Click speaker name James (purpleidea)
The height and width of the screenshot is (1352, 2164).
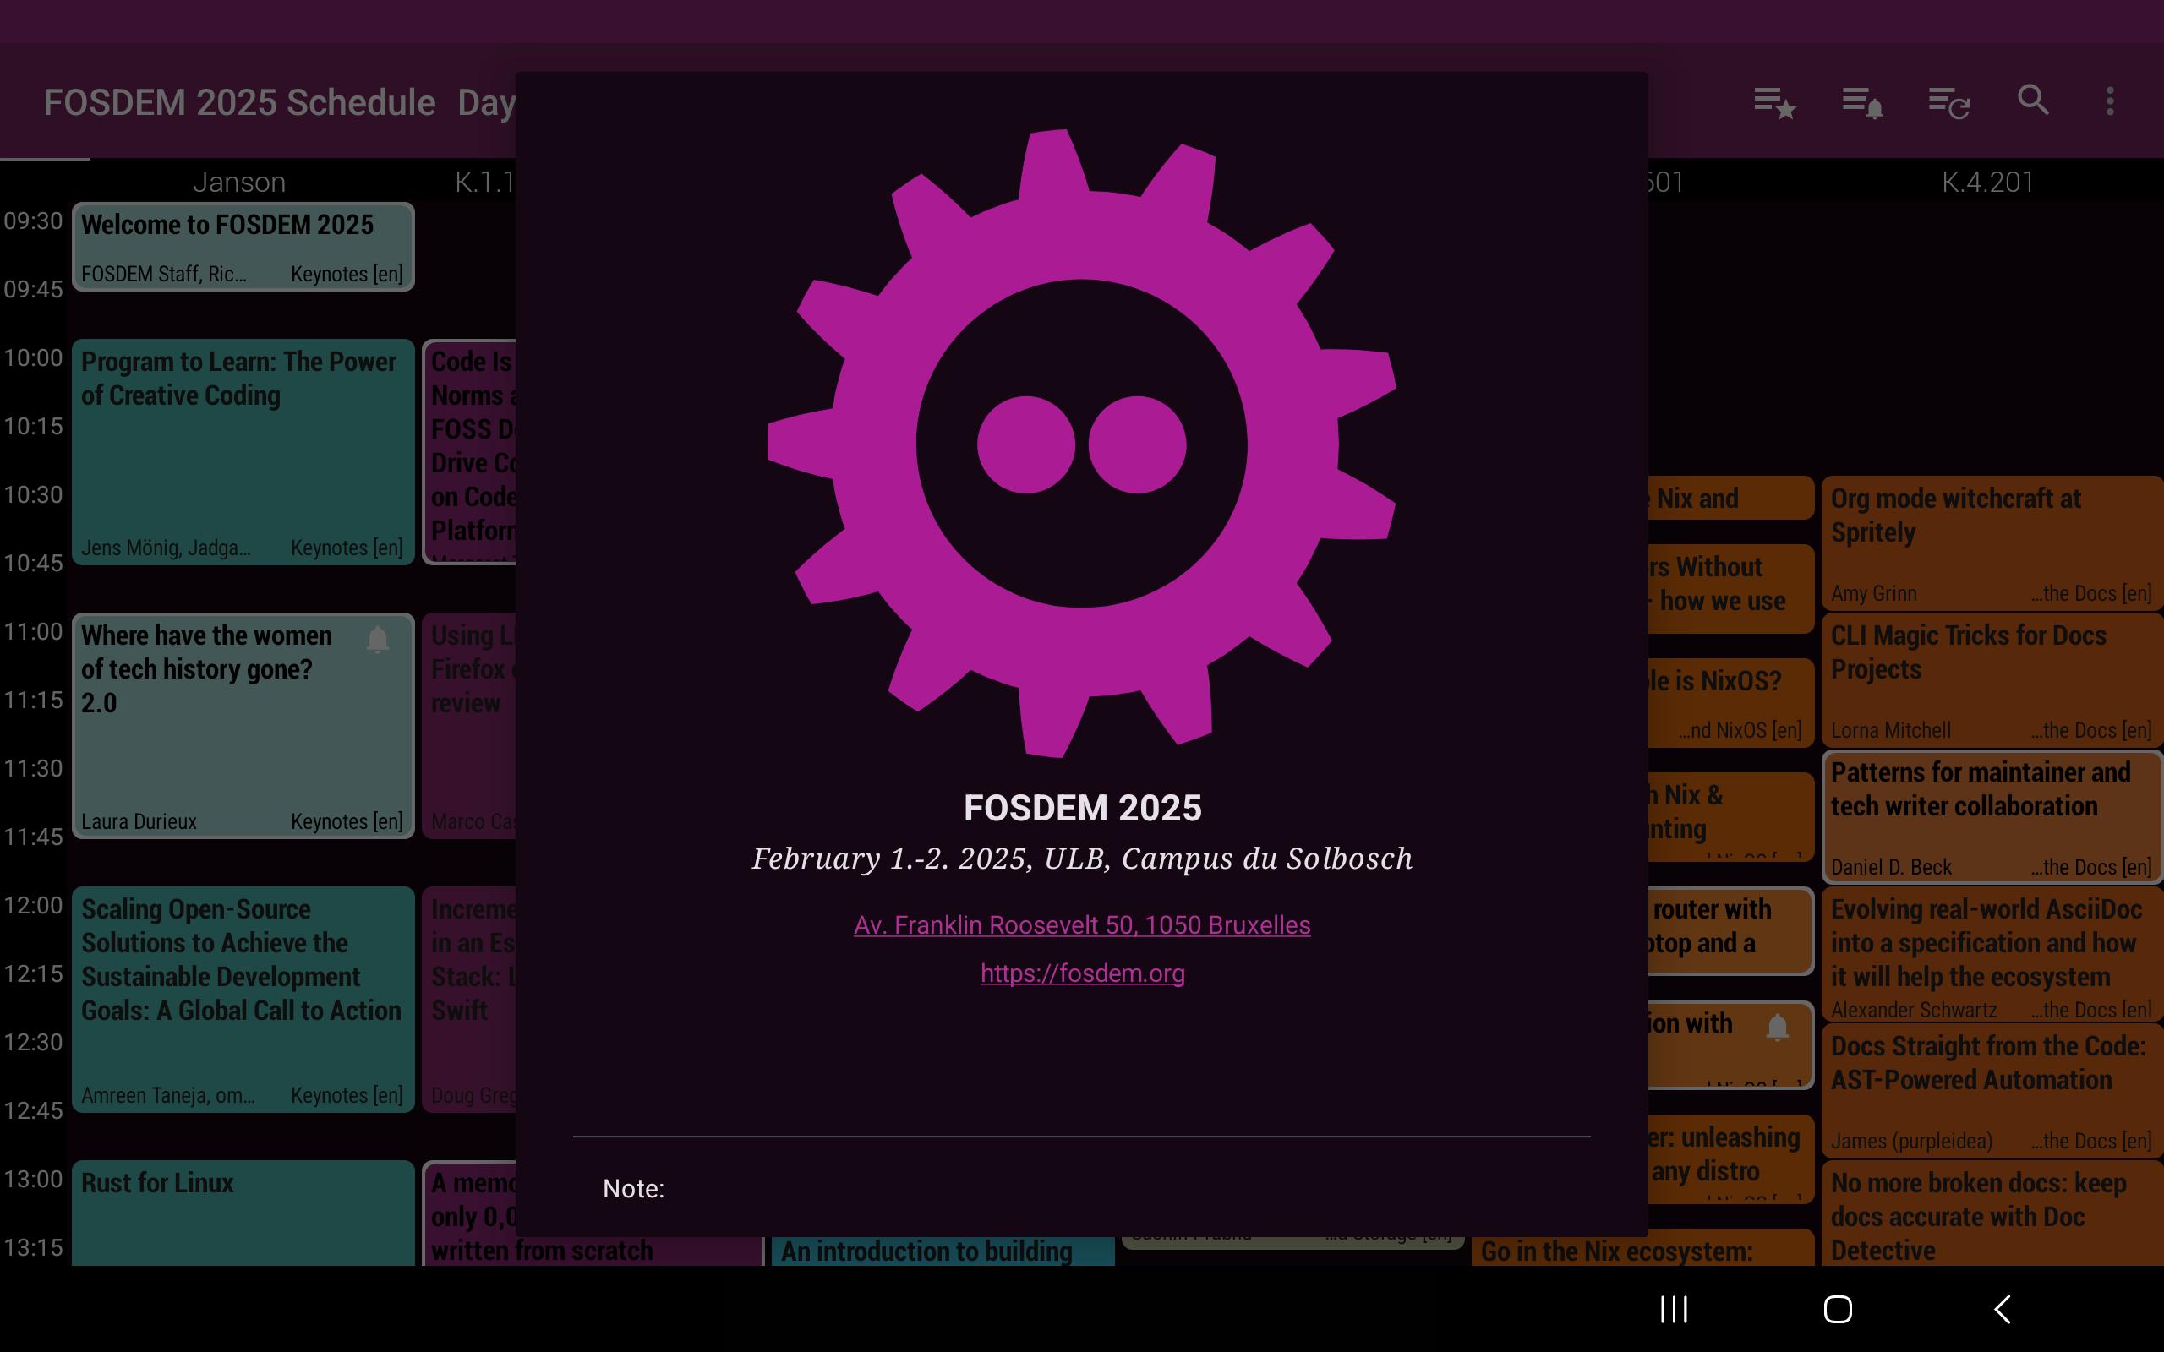click(1912, 1141)
